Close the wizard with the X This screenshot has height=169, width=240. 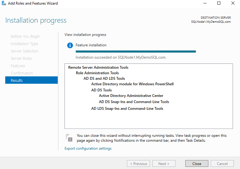[233, 3]
